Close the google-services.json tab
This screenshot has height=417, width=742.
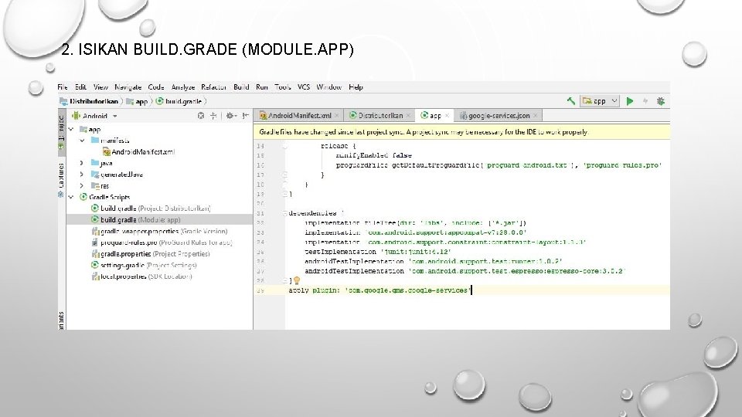(x=535, y=115)
